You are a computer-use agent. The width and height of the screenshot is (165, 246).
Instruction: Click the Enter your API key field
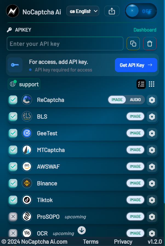(65, 43)
